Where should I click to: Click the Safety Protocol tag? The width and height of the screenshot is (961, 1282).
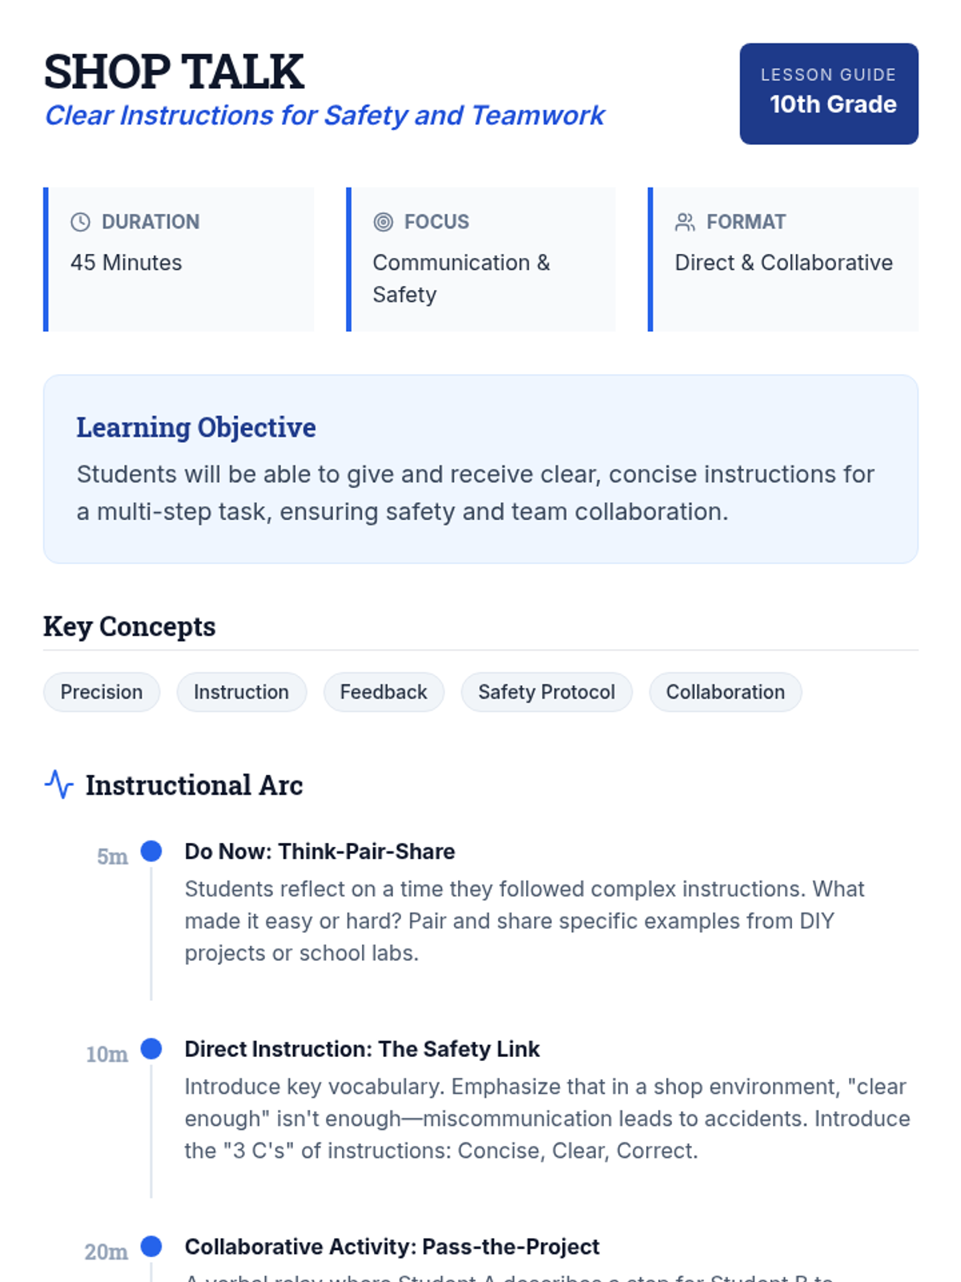pos(546,692)
